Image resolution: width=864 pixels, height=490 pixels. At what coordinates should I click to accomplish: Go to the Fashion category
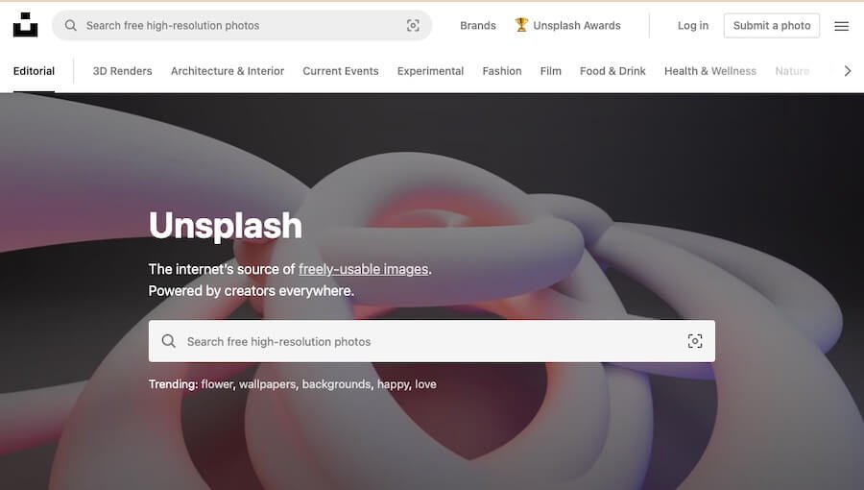pos(502,71)
